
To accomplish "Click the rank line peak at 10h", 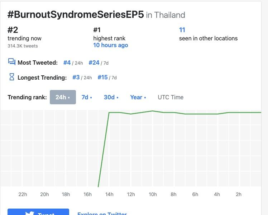I will click(x=153, y=111).
